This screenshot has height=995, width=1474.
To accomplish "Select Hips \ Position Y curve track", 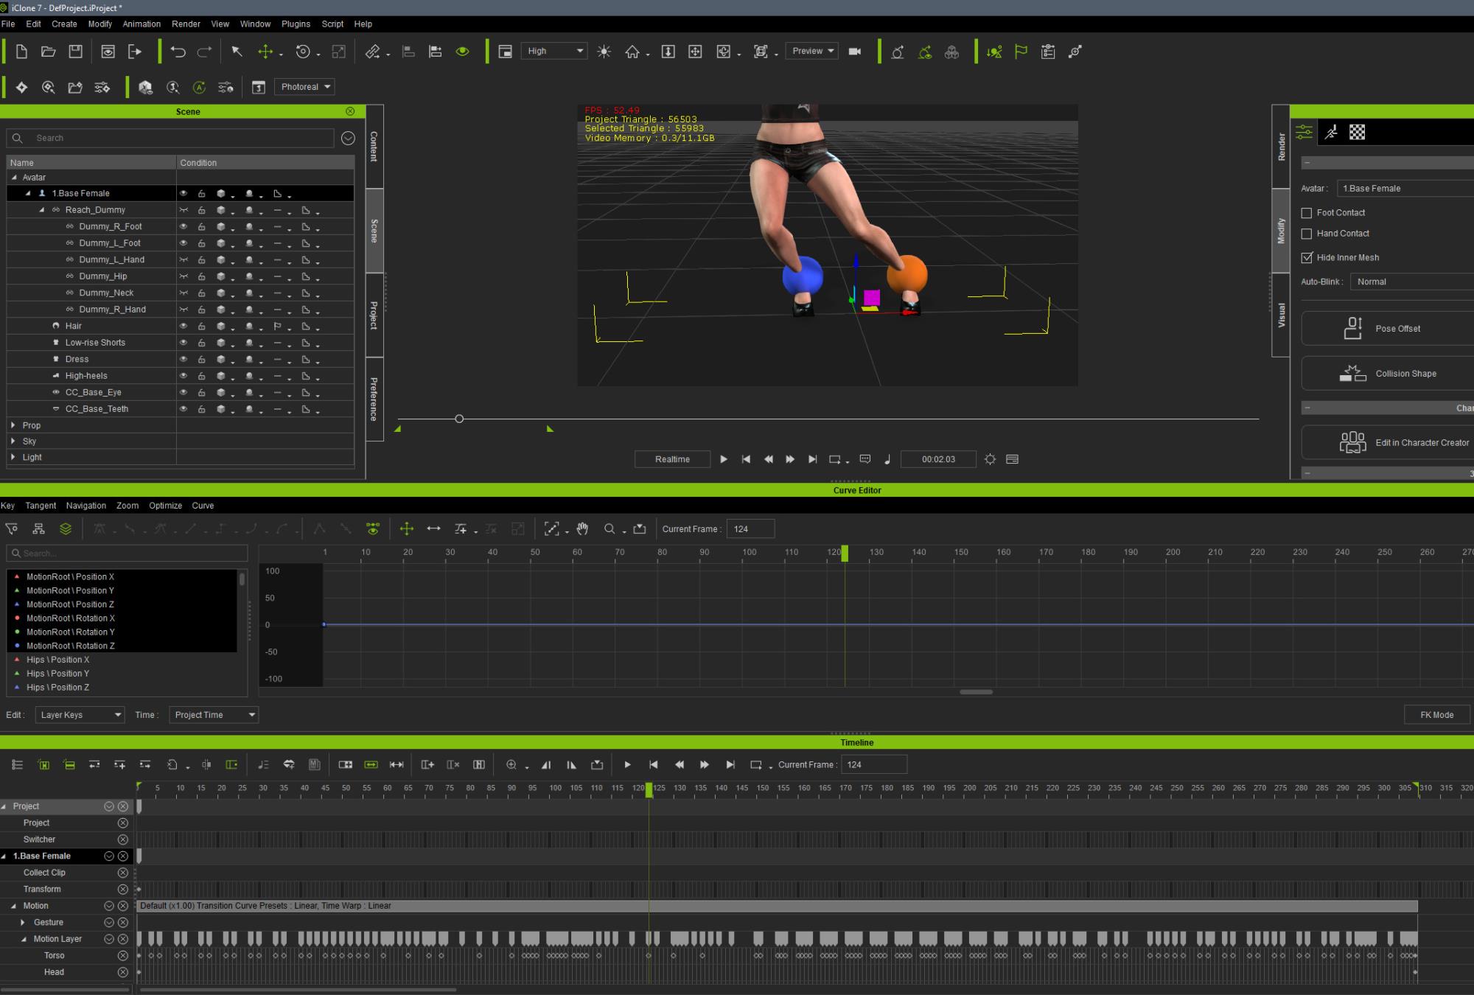I will (57, 674).
